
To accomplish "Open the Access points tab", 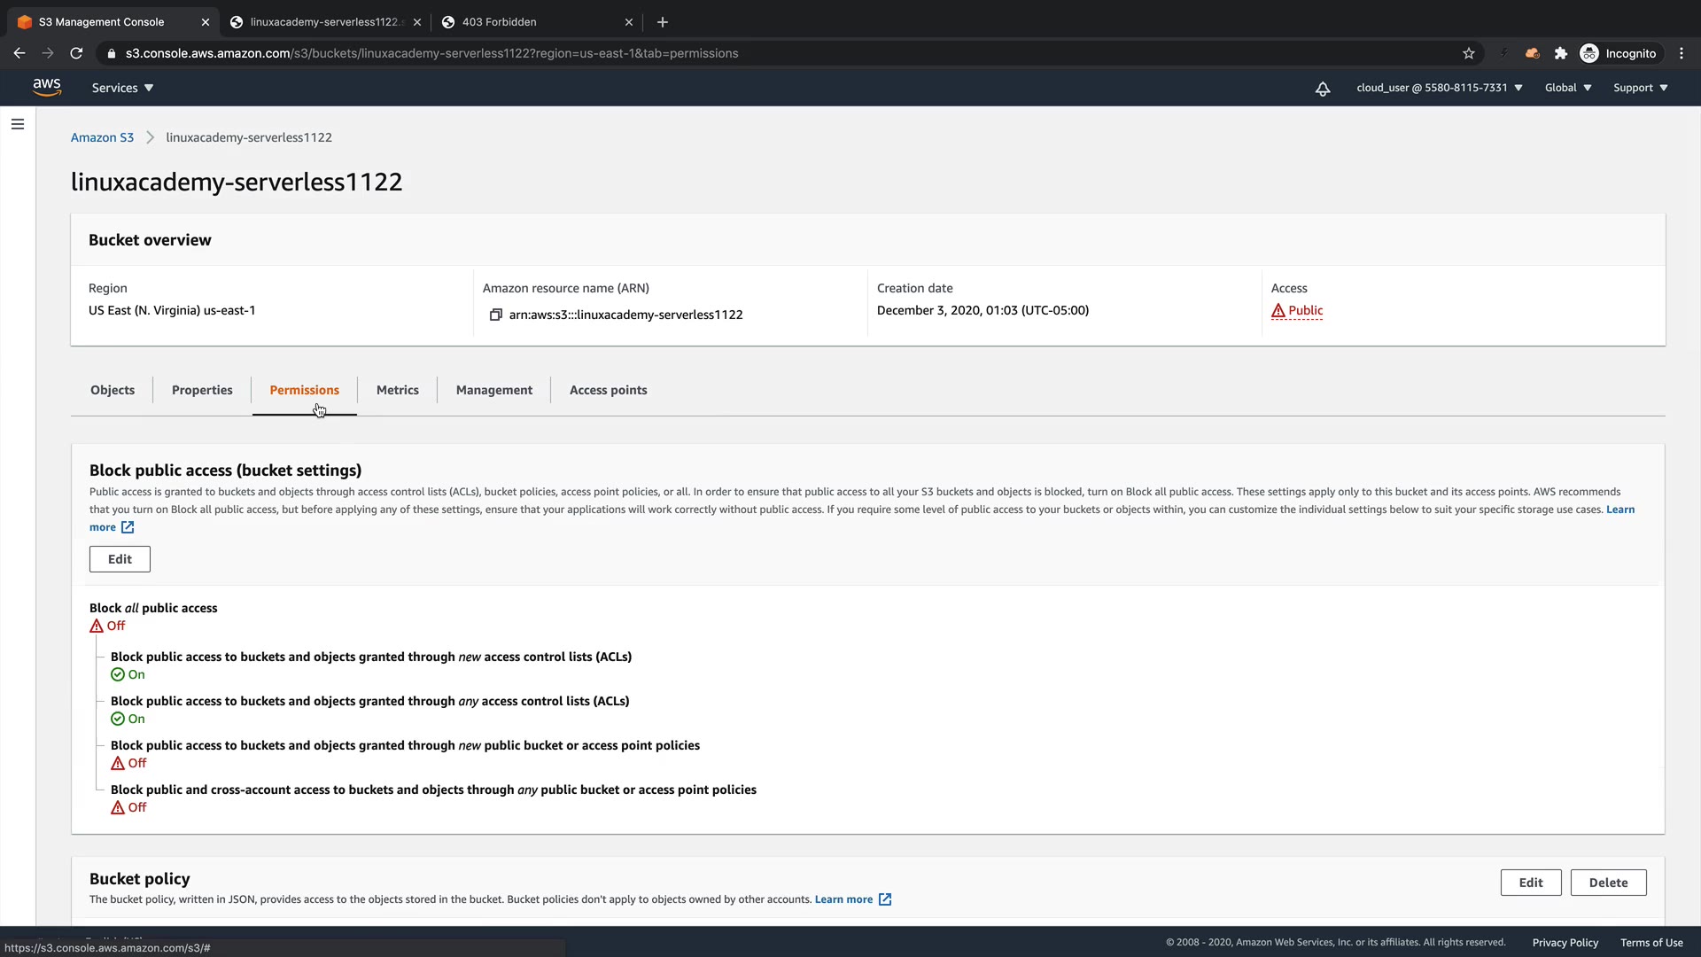I will coord(608,390).
